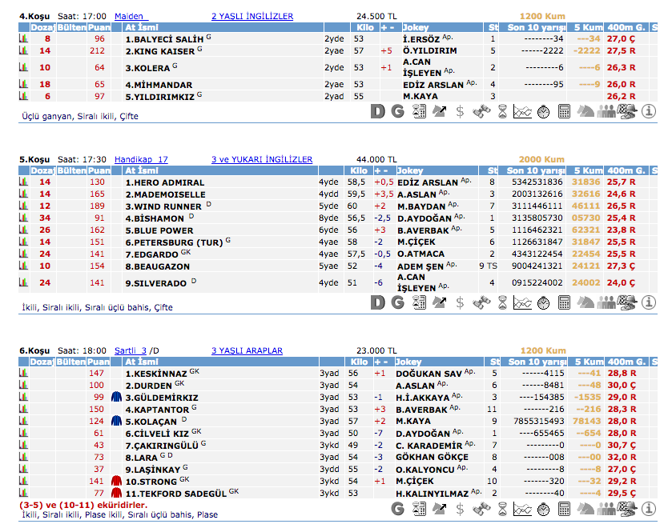The image size is (672, 532).
Task: Click the G icon in the 4.Koşu toolbar
Action: tap(397, 112)
